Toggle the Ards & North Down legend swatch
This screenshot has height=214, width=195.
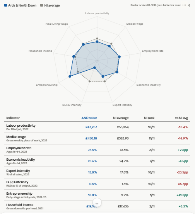coord(5,5)
